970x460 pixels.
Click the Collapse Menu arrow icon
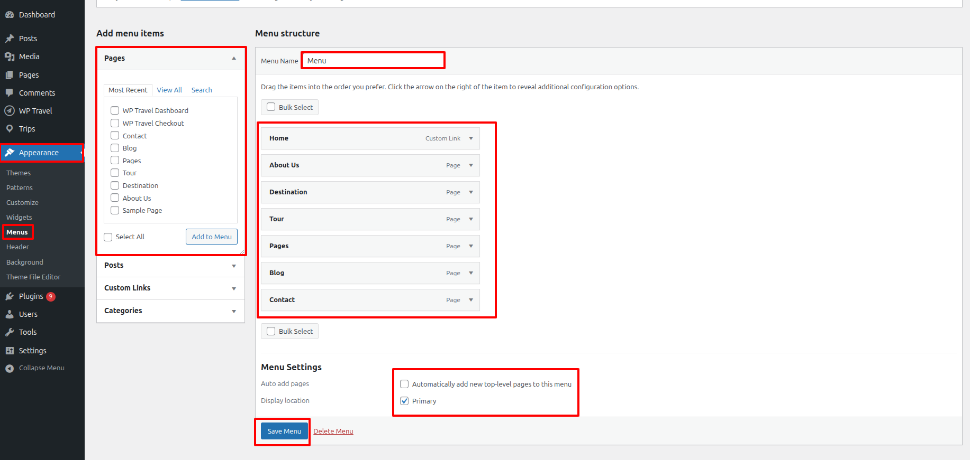[x=10, y=368]
